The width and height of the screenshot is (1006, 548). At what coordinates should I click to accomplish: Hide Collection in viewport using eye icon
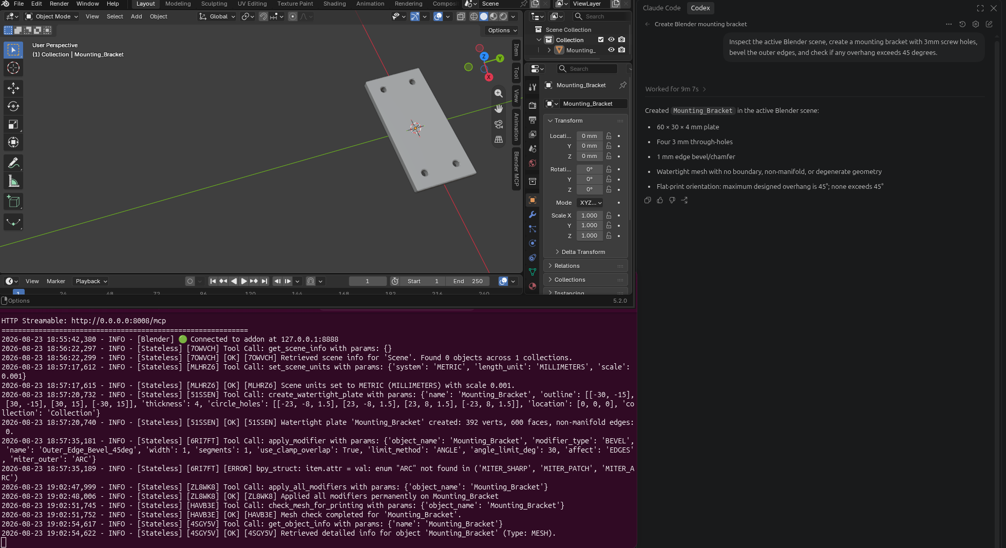tap(611, 40)
